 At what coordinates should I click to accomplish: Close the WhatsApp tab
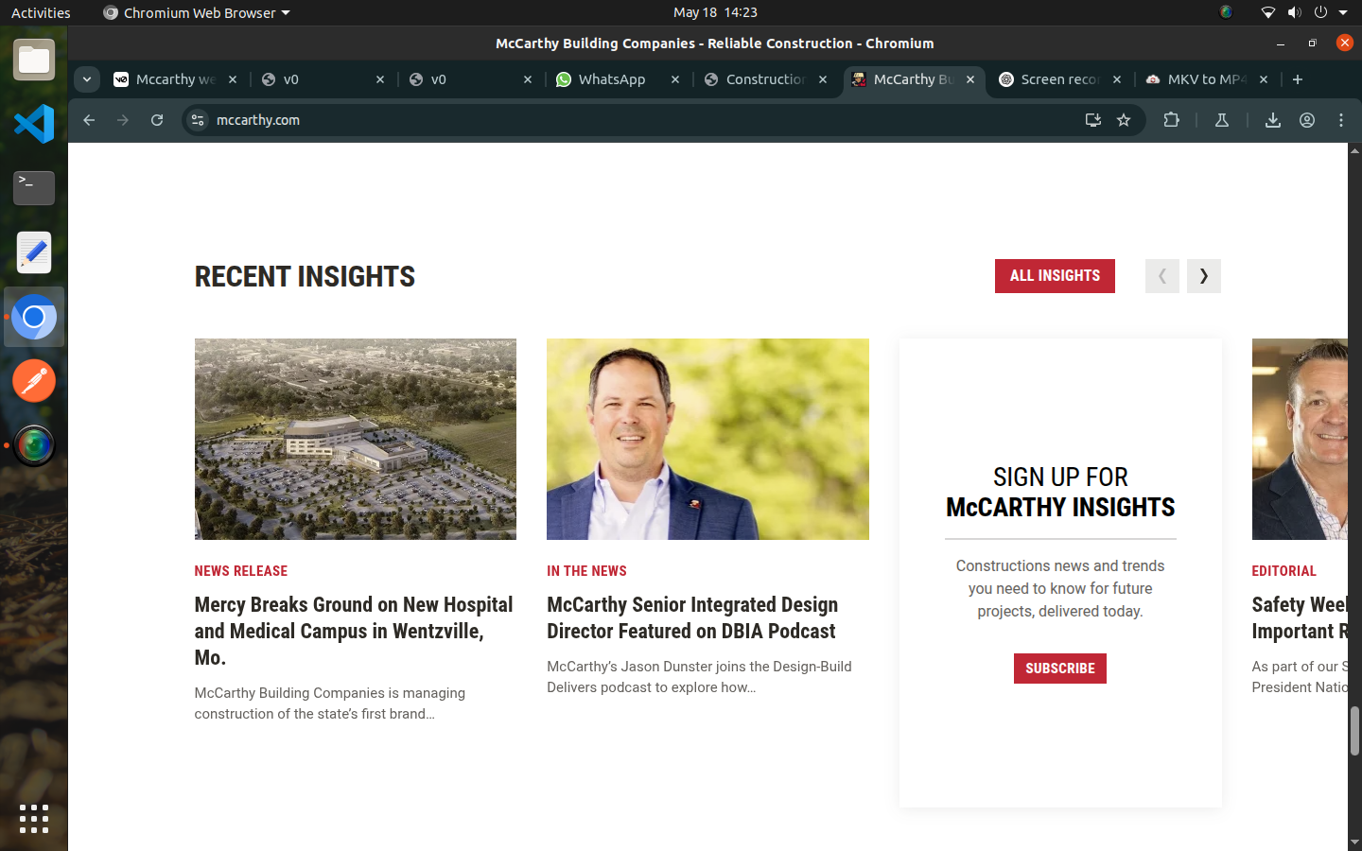(x=675, y=79)
